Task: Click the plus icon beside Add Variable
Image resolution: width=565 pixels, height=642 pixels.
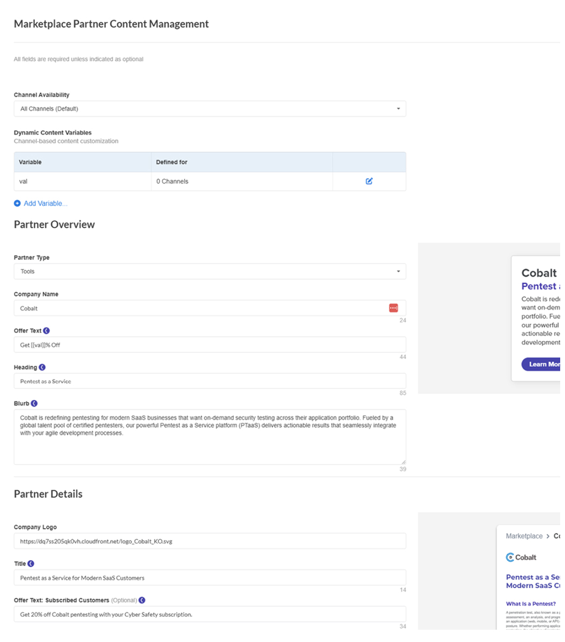Action: pos(17,204)
